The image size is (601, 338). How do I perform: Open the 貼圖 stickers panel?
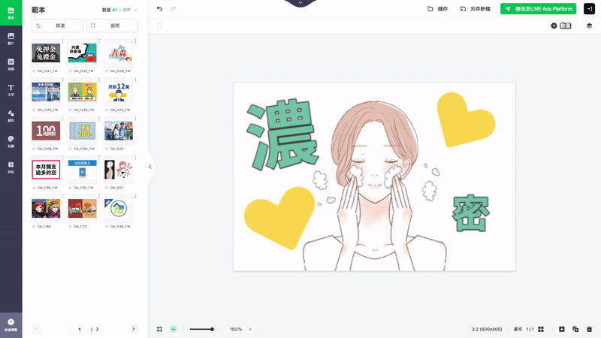click(11, 141)
